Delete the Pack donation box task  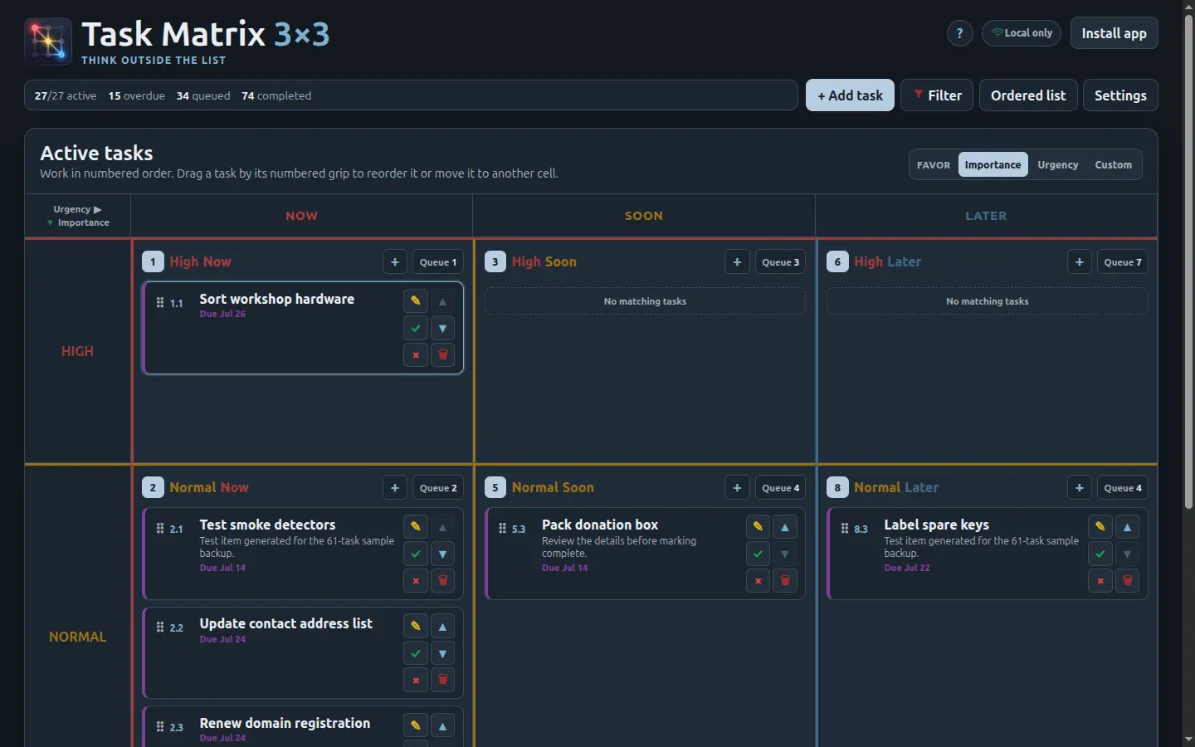click(x=784, y=580)
